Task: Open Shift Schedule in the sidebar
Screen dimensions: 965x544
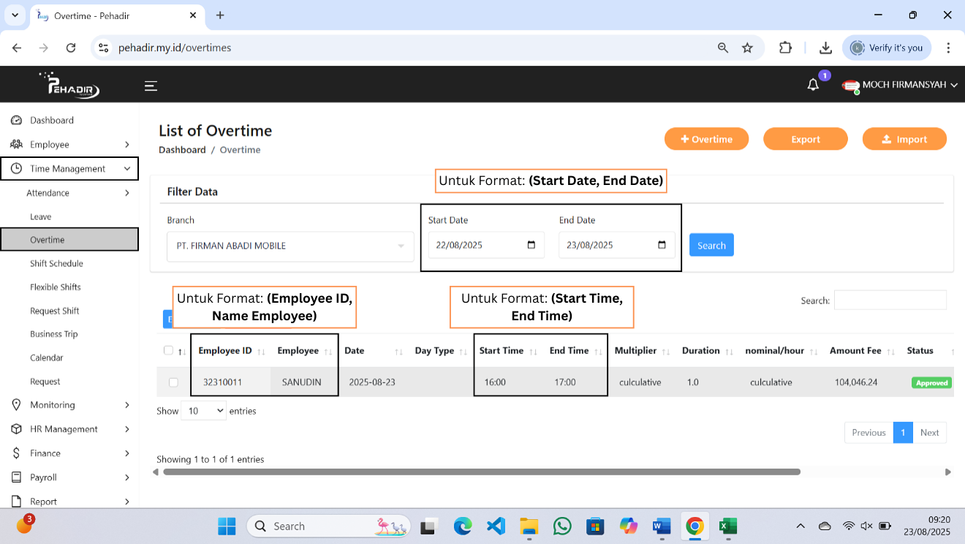Action: pyautogui.click(x=56, y=263)
